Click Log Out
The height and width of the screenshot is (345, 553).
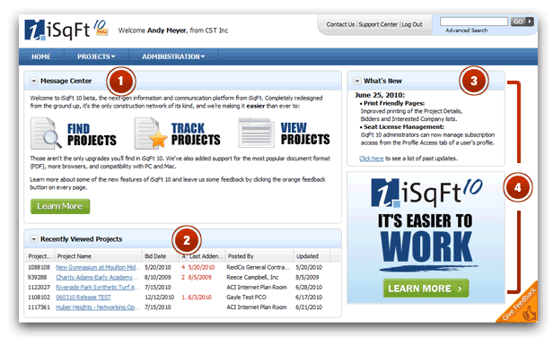point(412,25)
